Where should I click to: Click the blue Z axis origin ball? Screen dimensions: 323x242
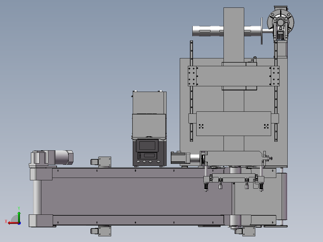coord(19,223)
